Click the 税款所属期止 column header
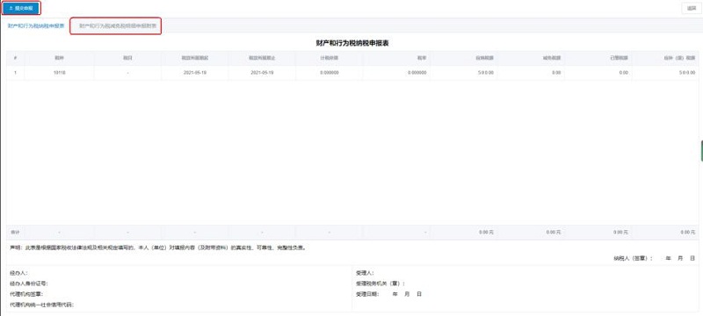This screenshot has width=703, height=316. pos(262,58)
